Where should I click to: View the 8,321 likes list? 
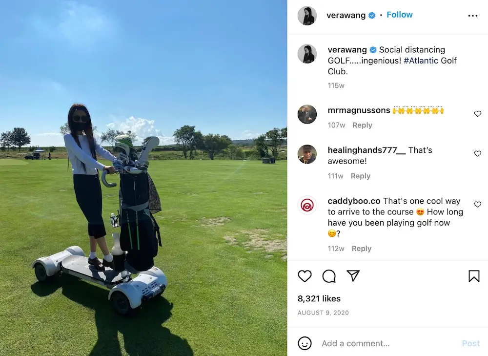tap(319, 298)
